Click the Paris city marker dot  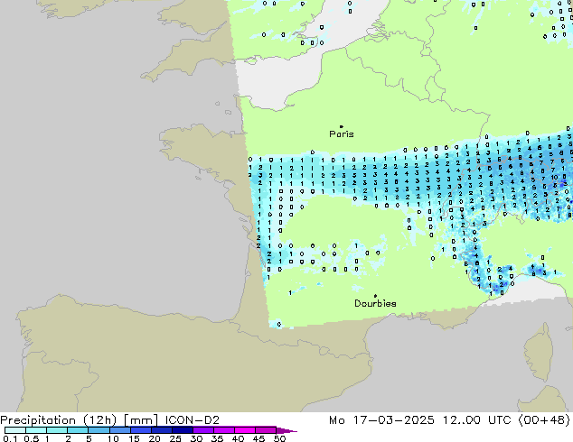pyautogui.click(x=341, y=126)
